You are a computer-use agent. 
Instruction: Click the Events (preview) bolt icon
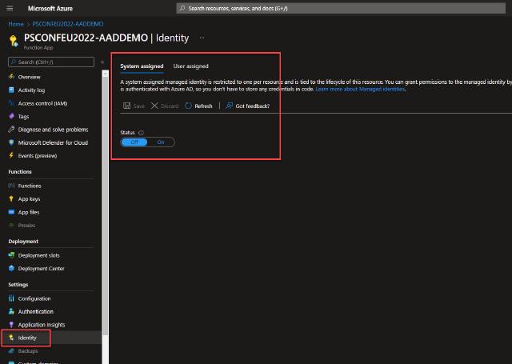coord(11,155)
